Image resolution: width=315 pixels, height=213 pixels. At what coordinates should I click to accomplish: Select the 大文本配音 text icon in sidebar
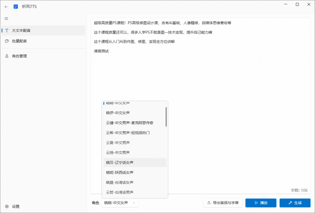[6, 31]
